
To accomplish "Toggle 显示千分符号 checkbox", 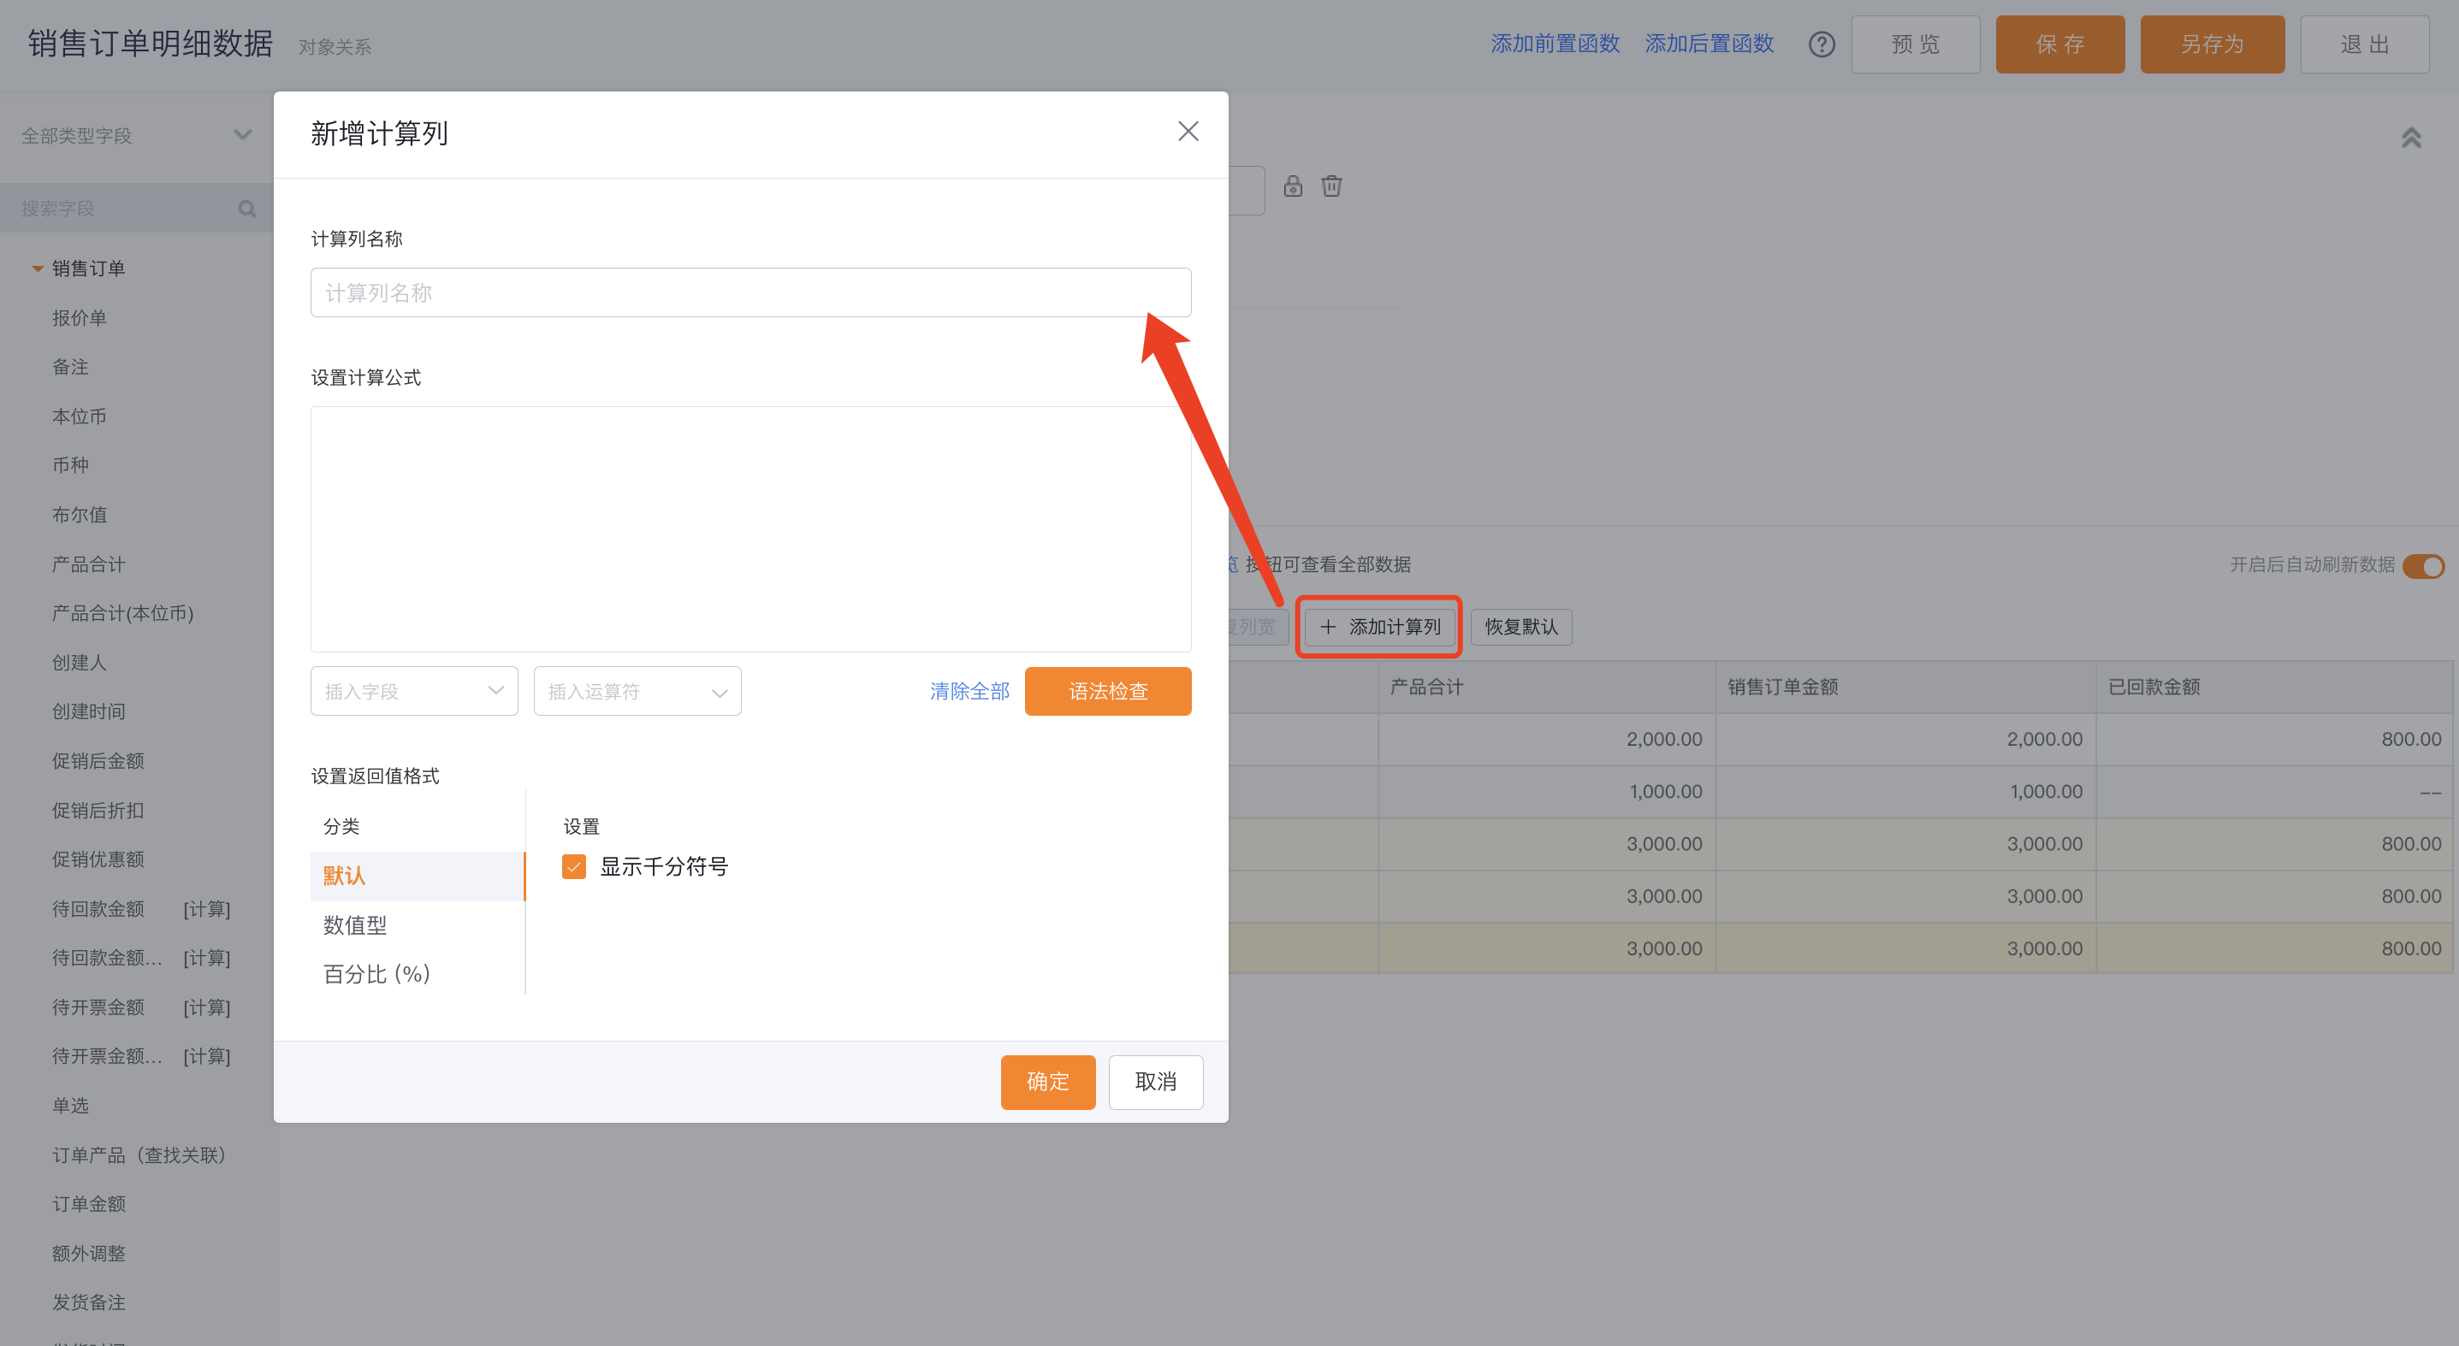I will (x=574, y=866).
